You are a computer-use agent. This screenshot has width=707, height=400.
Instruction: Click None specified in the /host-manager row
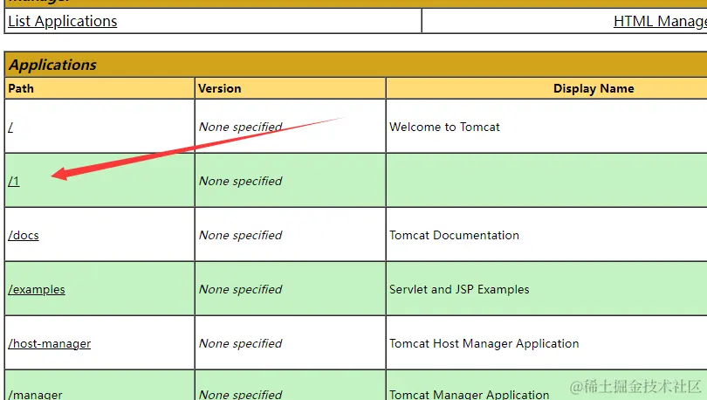(240, 343)
